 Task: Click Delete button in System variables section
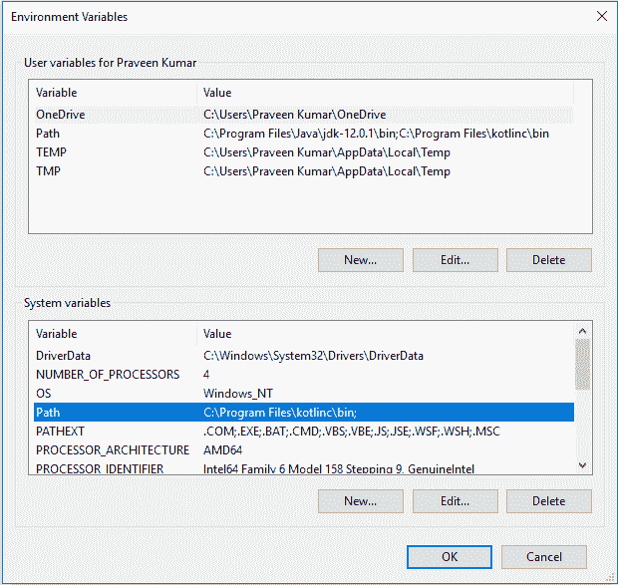548,500
